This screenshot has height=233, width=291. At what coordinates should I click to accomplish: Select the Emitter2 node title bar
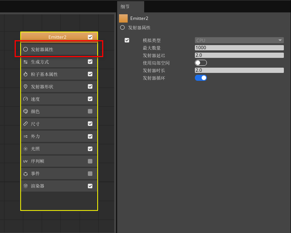click(x=59, y=37)
